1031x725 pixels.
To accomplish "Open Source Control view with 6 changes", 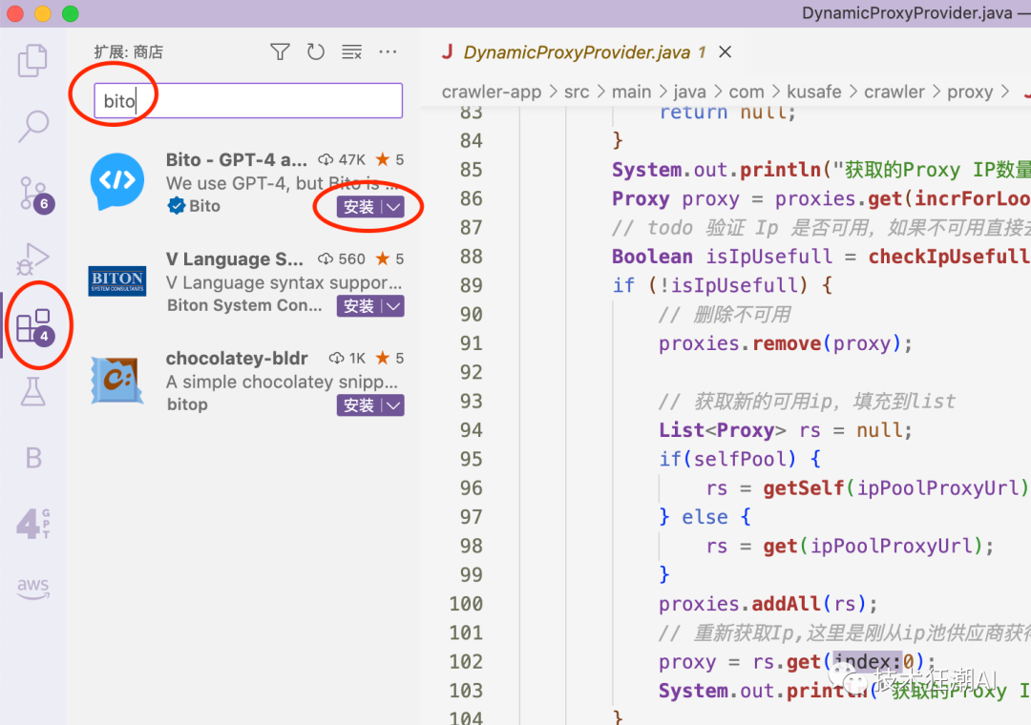I will 34,194.
